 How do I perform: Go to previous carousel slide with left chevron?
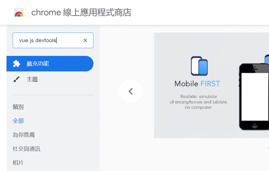pyautogui.click(x=131, y=91)
